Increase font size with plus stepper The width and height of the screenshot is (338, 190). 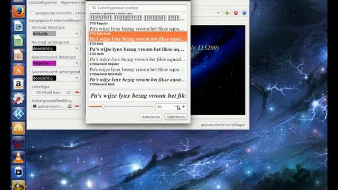click(184, 107)
